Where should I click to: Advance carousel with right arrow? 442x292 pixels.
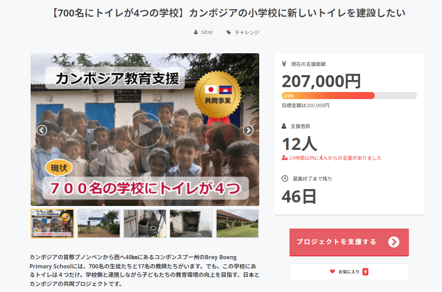tap(248, 130)
